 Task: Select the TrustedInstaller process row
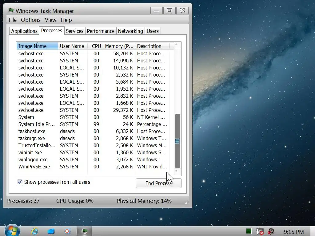pos(93,145)
